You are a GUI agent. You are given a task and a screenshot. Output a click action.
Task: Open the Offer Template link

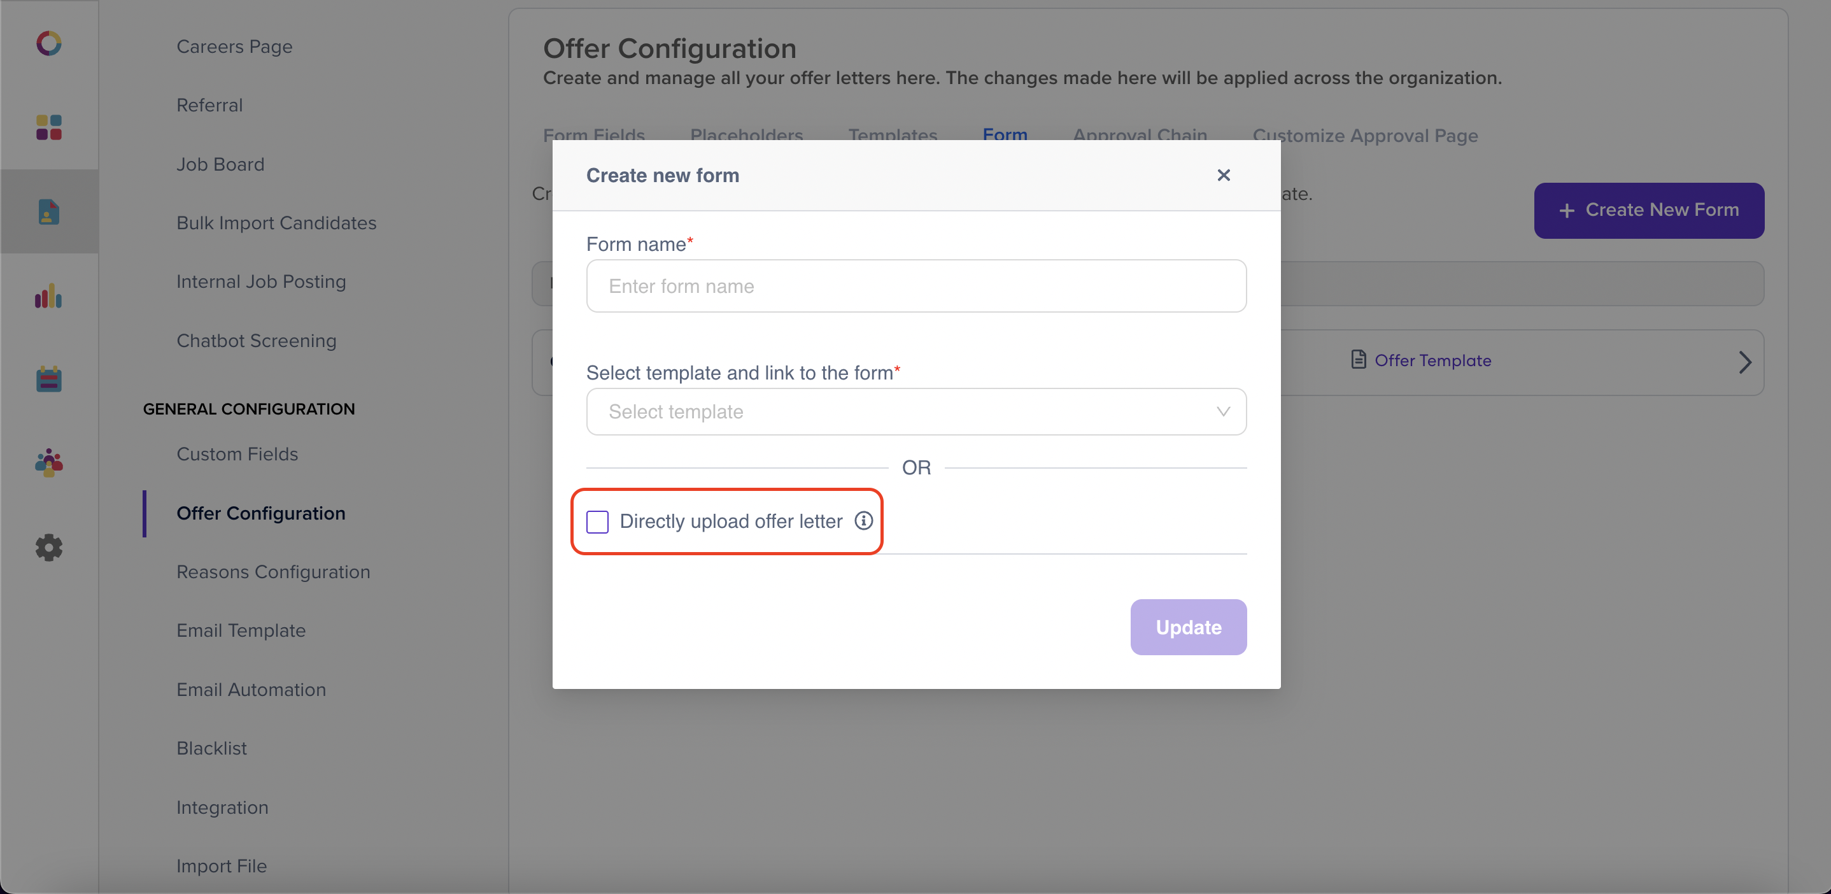point(1433,360)
